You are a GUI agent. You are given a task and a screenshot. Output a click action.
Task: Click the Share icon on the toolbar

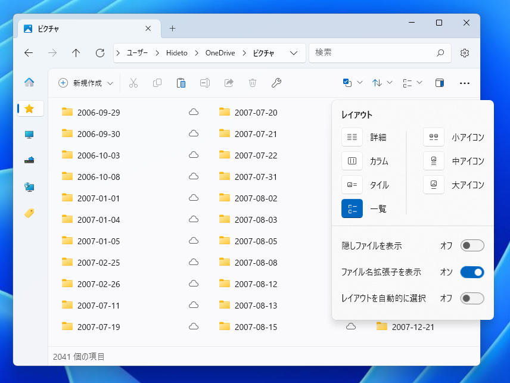(229, 83)
